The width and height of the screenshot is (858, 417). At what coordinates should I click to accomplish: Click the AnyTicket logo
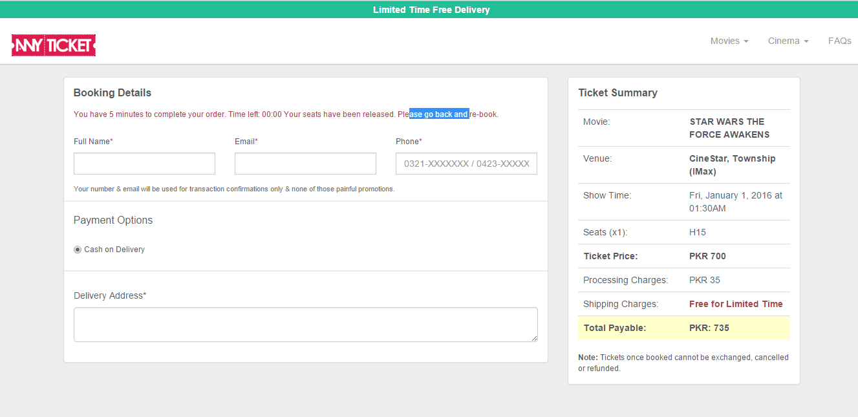[x=53, y=45]
